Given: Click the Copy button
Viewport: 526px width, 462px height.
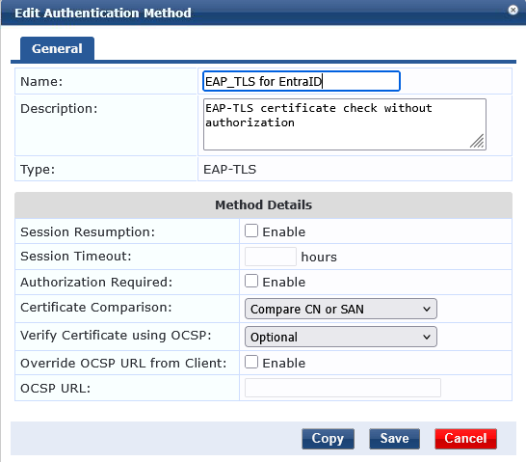Looking at the screenshot, I should tap(328, 439).
